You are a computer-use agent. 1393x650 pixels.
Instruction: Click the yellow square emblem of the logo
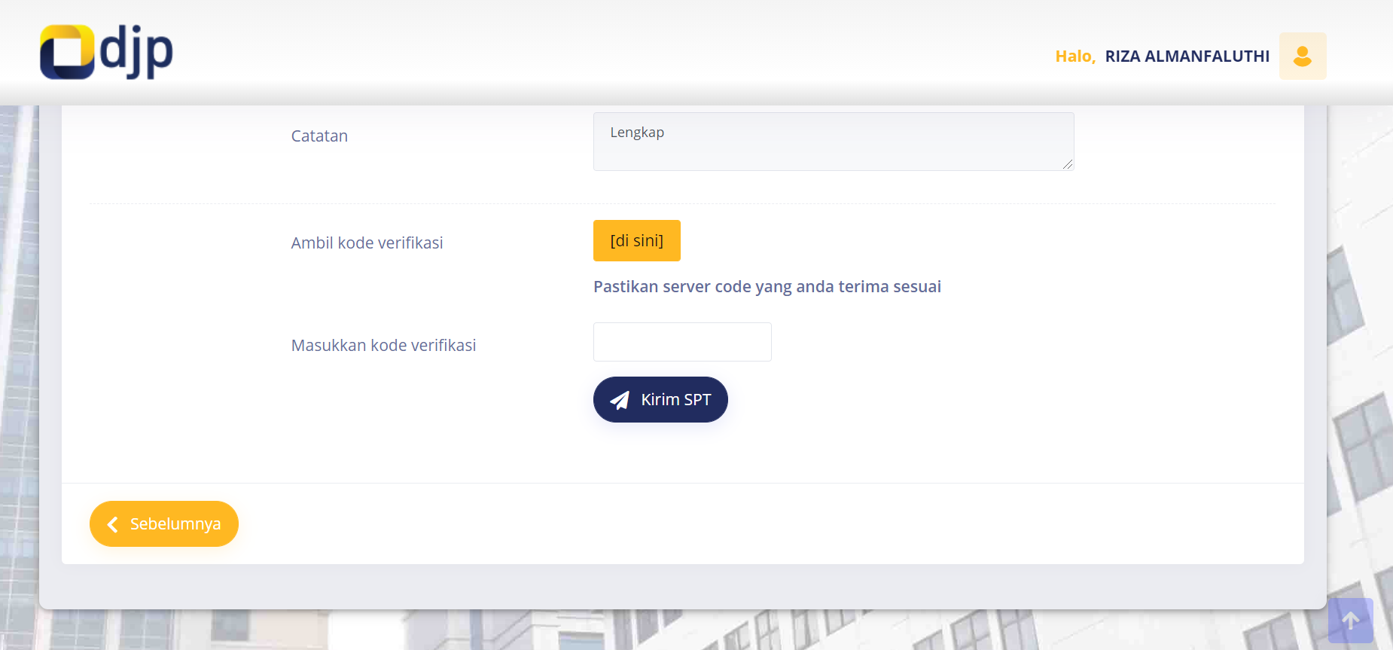[66, 52]
